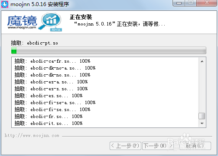Click the current status text 抽取: ebcdic-pt.so
Image resolution: width=218 pixels, height=156 pixels.
[x=35, y=43]
